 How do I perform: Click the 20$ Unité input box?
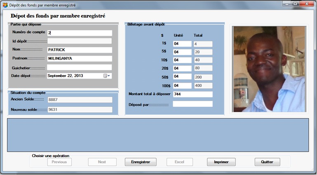click(182, 68)
